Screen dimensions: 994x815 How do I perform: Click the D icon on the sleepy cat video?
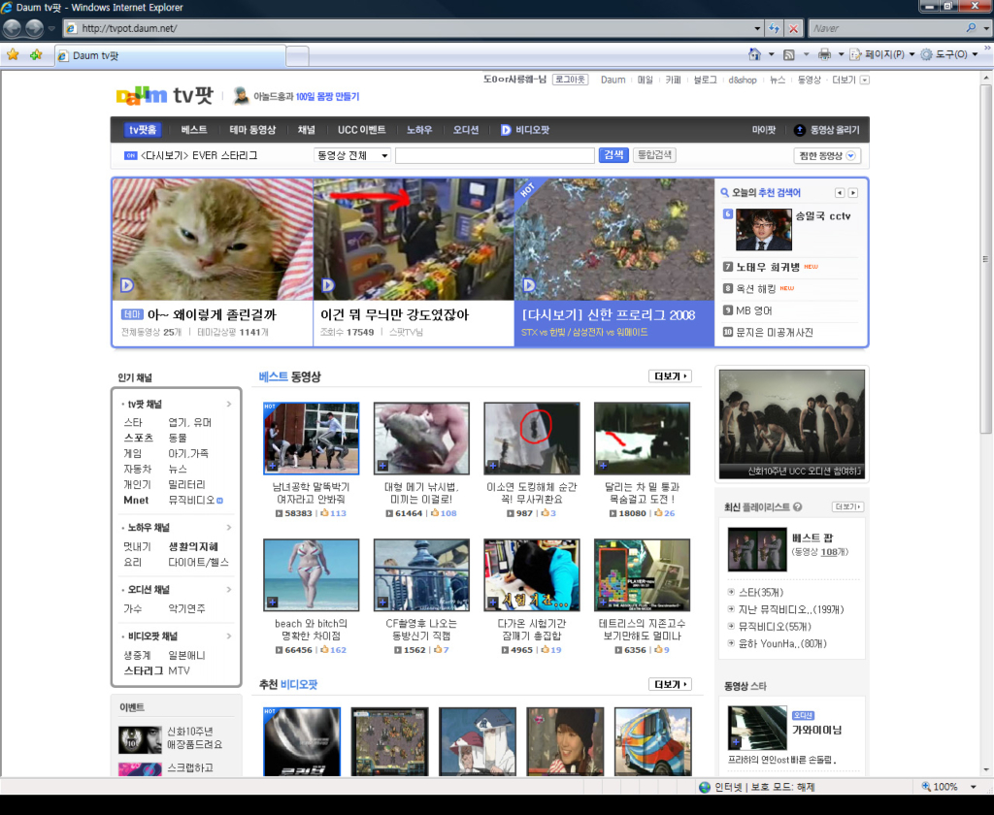click(127, 285)
